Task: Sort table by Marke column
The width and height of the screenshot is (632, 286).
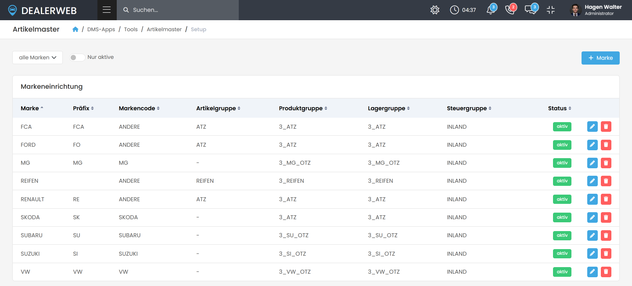Action: coord(32,109)
